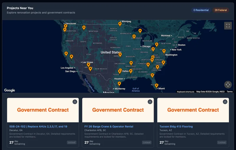Select the coastal pin in northern California
The width and height of the screenshot is (236, 150).
[66, 54]
